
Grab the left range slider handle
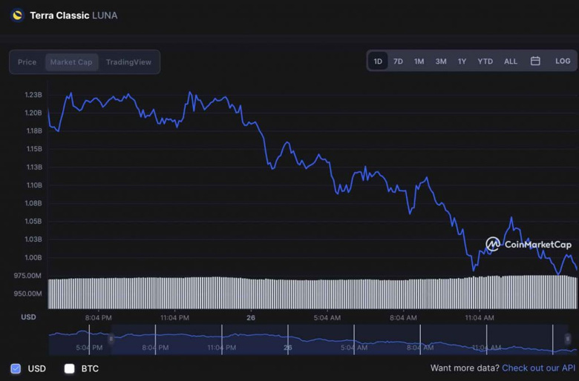pos(111,339)
